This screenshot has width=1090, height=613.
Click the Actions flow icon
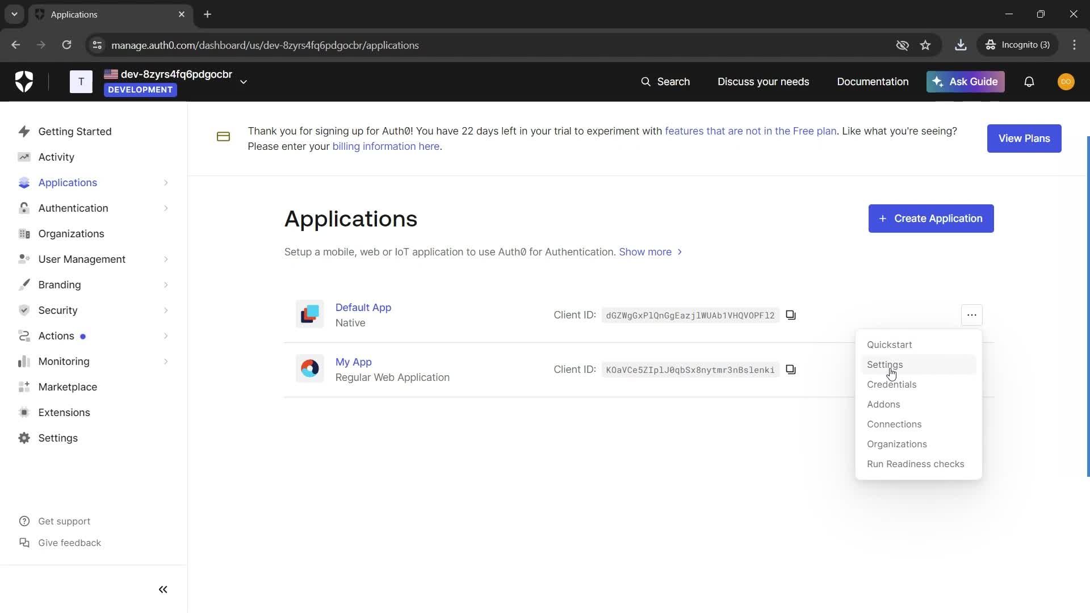[24, 336]
